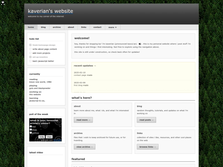The height and width of the screenshot is (167, 223).
Task: Expand the 'more »' navigation menu
Action: click(x=112, y=27)
